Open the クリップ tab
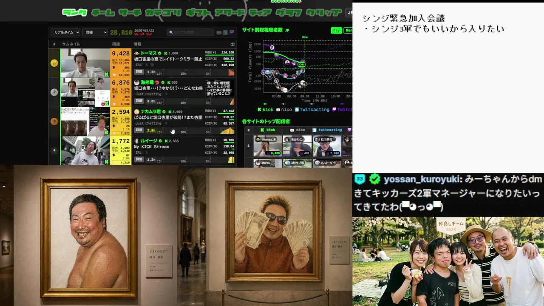544x306 pixels. pyautogui.click(x=323, y=12)
